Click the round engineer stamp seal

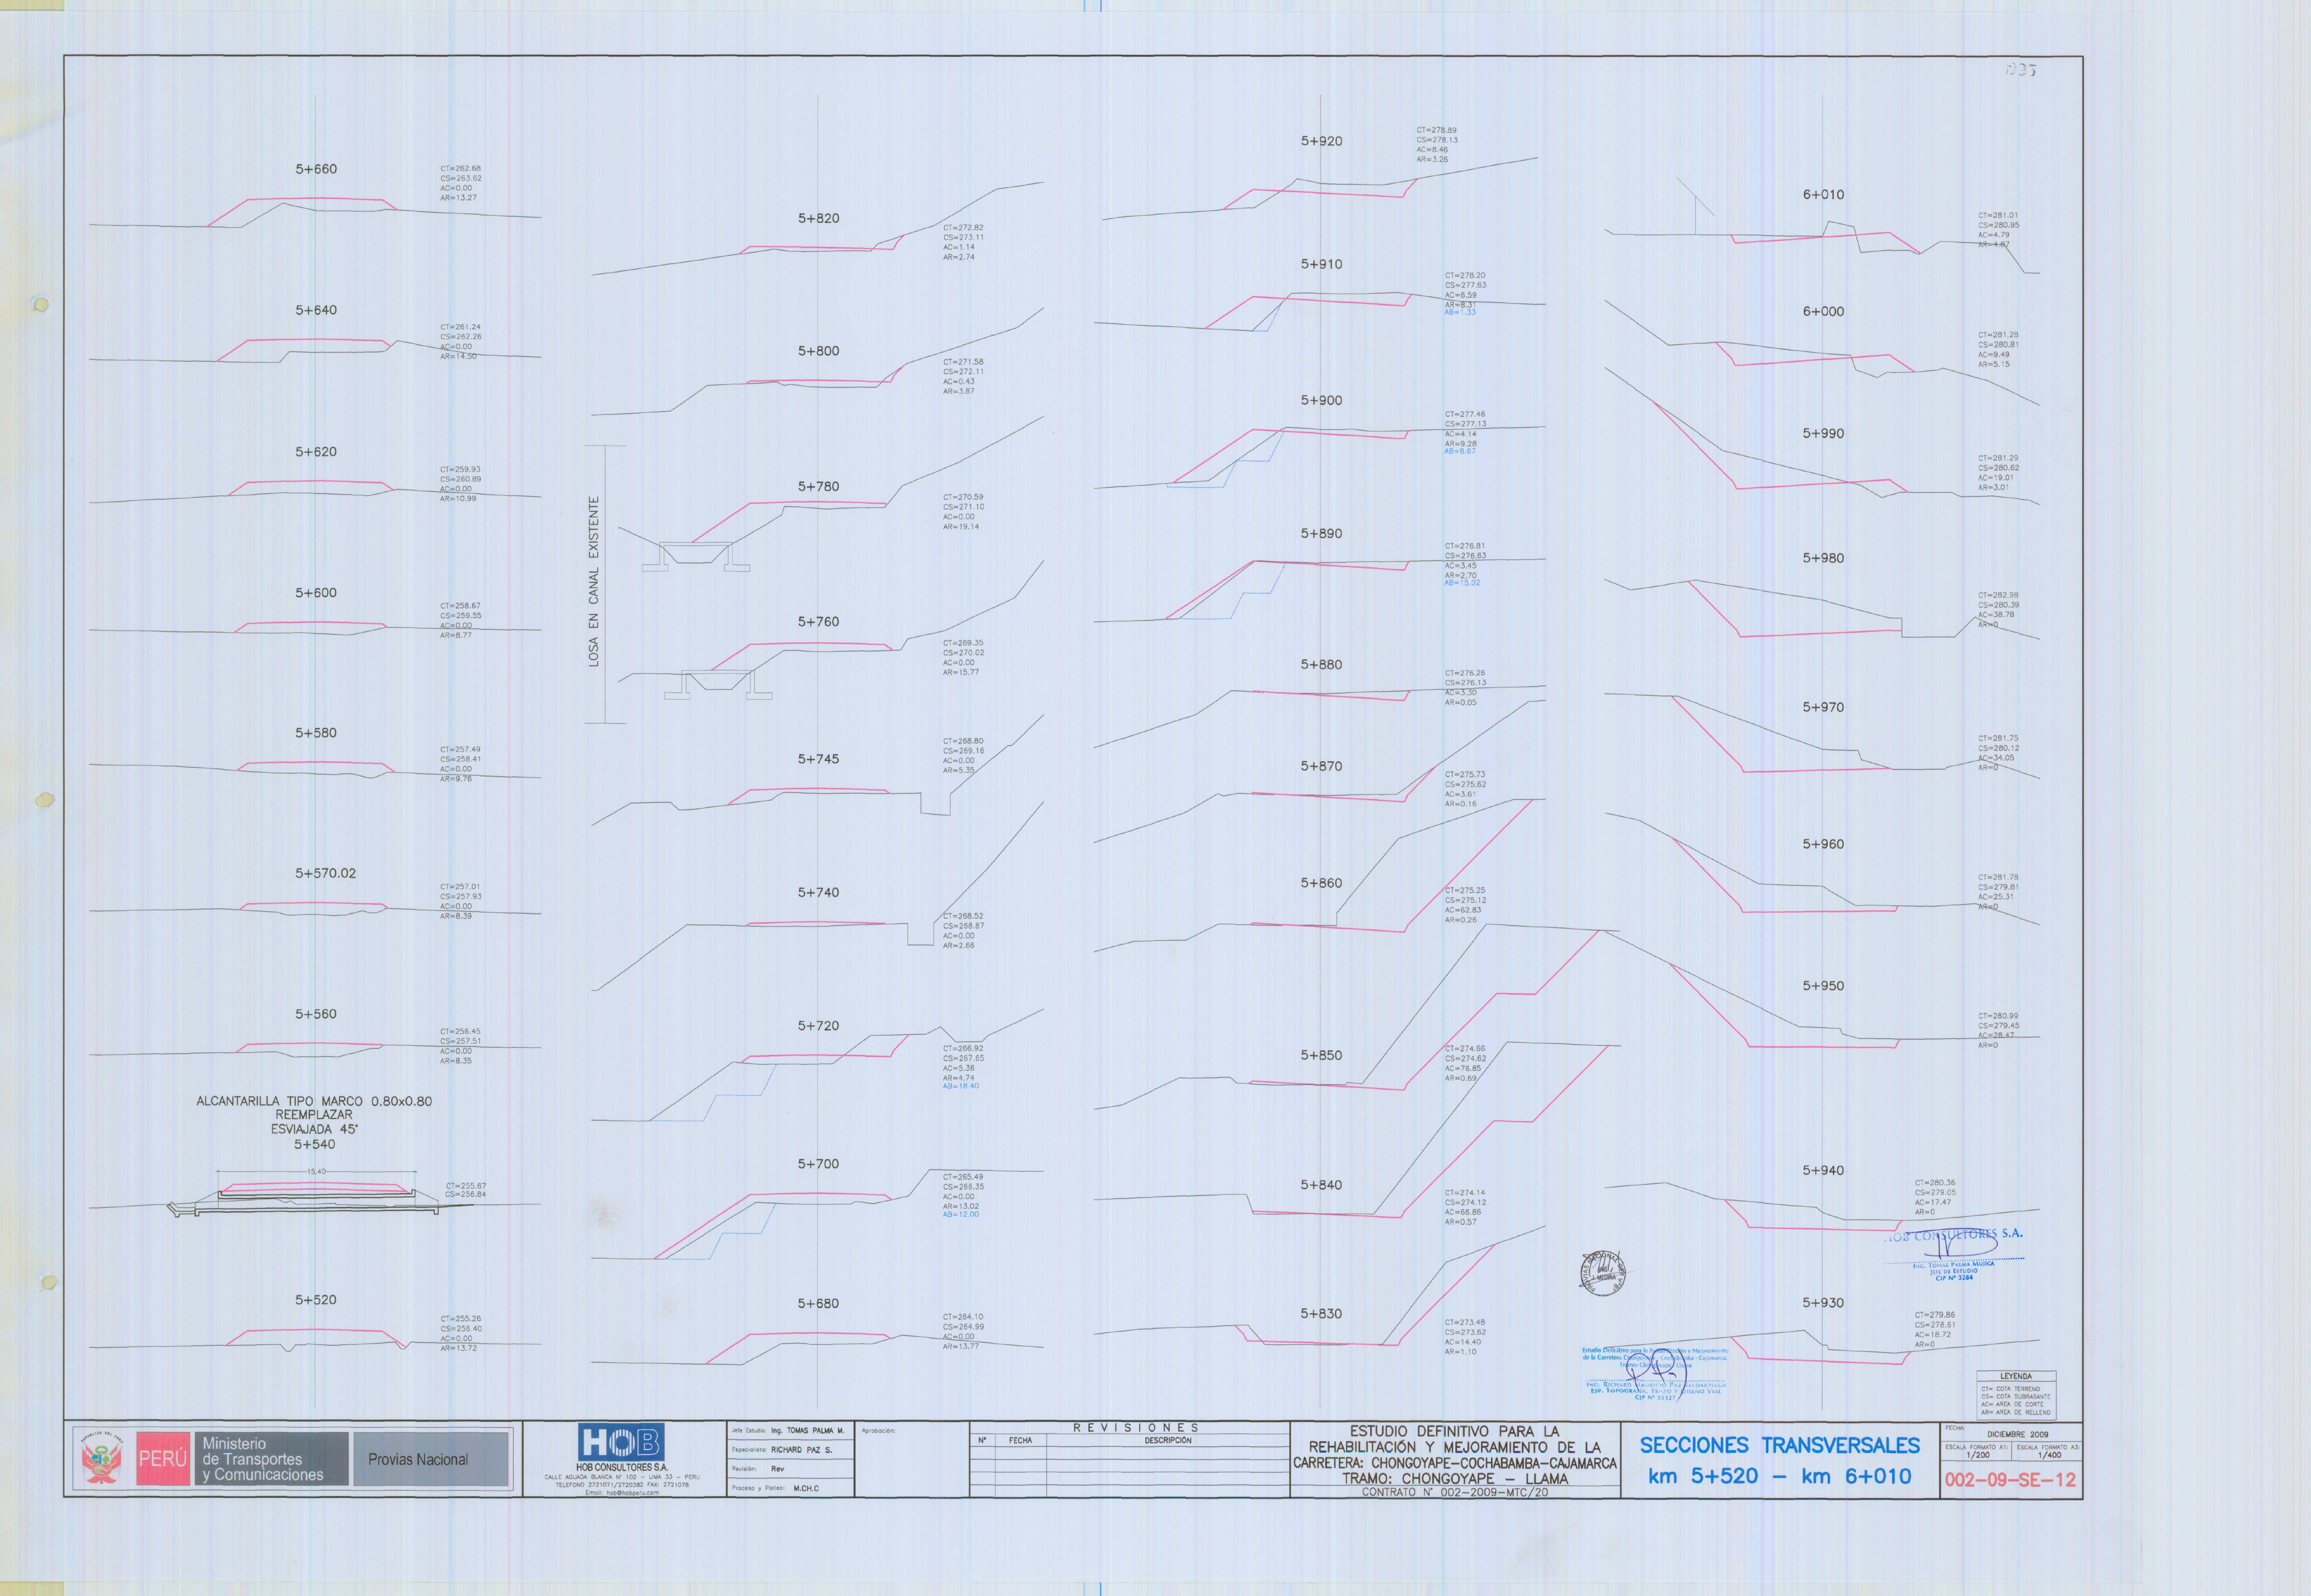pos(1603,1273)
